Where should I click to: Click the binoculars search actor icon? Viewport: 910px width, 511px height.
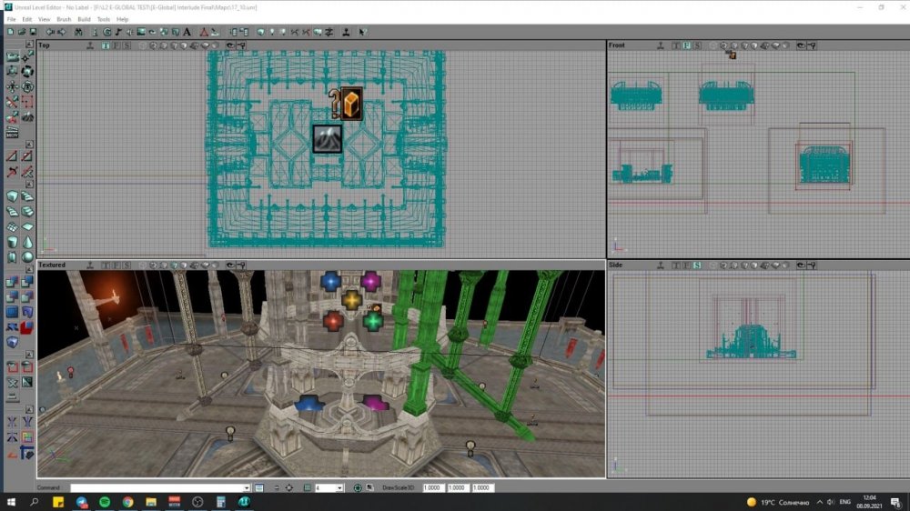pos(79,32)
